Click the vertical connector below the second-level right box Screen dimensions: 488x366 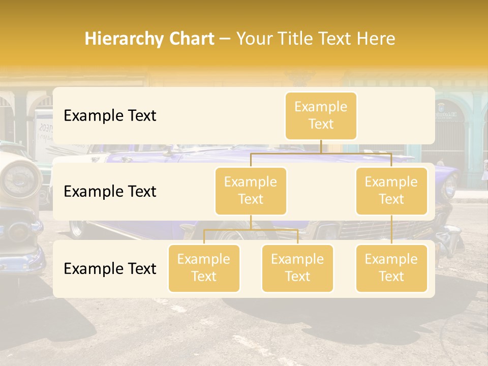pos(391,230)
